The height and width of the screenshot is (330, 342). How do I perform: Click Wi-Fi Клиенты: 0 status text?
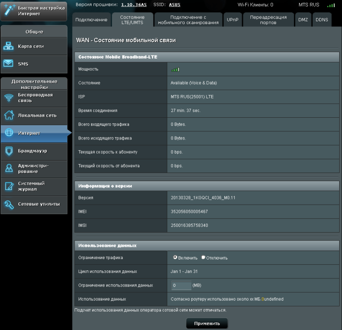(255, 5)
